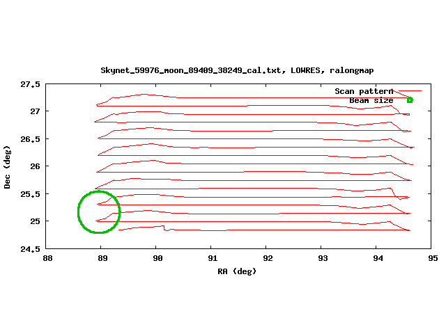This screenshot has width=446, height=334.
Task: Click the 'Beam size' legend label
Action: pos(371,100)
